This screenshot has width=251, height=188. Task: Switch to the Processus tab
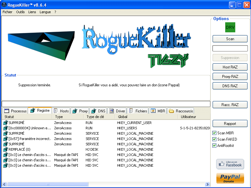(15, 111)
